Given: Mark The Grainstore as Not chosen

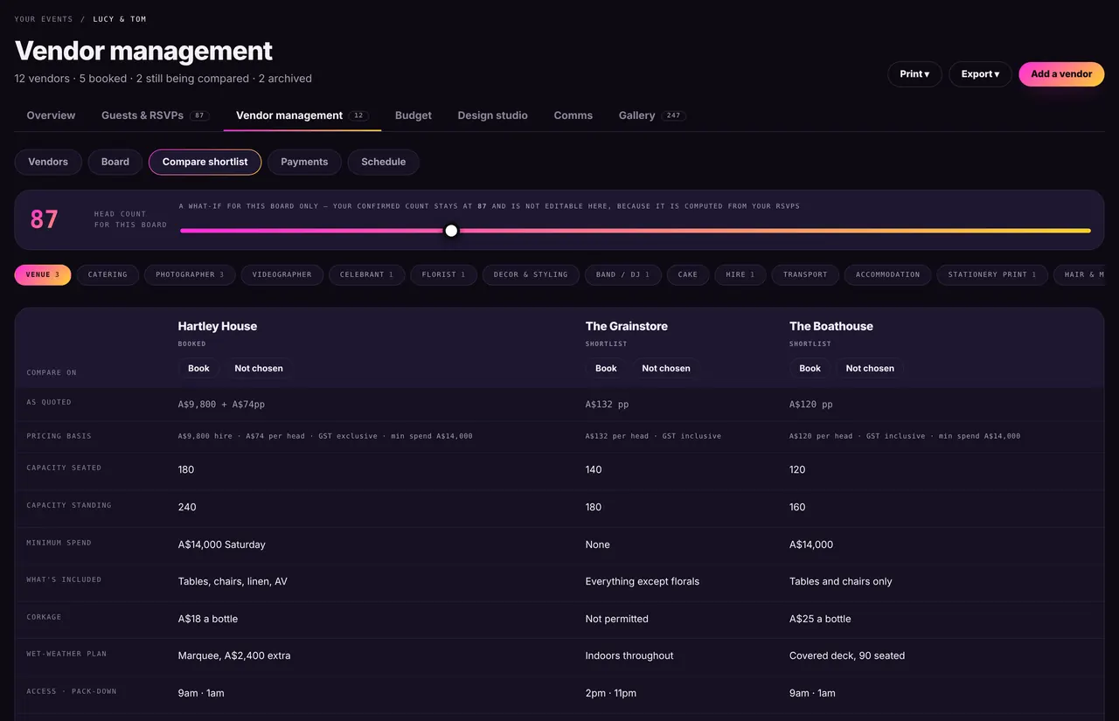Looking at the screenshot, I should pyautogui.click(x=666, y=369).
